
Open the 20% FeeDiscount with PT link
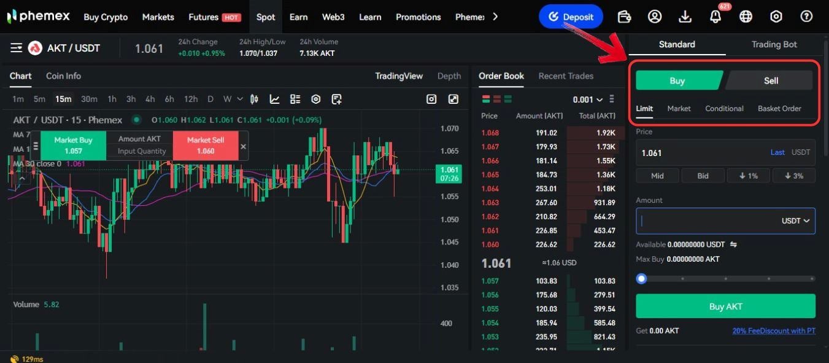(x=774, y=330)
